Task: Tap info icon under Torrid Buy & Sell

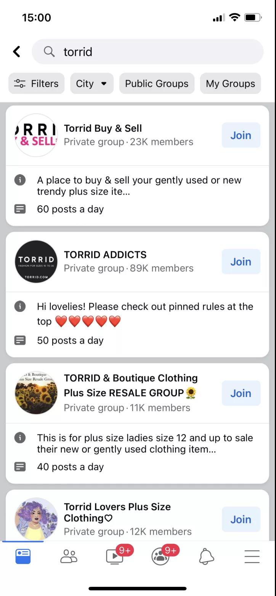Action: tap(20, 180)
